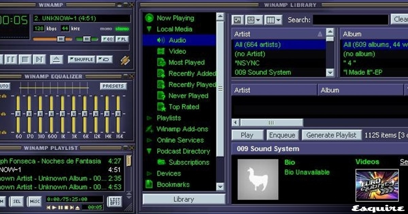Click the Eject open file button
408x214 pixels.
tap(56, 60)
